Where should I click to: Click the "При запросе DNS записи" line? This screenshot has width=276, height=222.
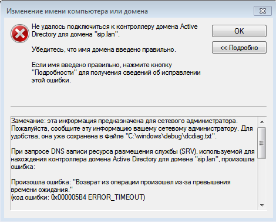[133, 151]
